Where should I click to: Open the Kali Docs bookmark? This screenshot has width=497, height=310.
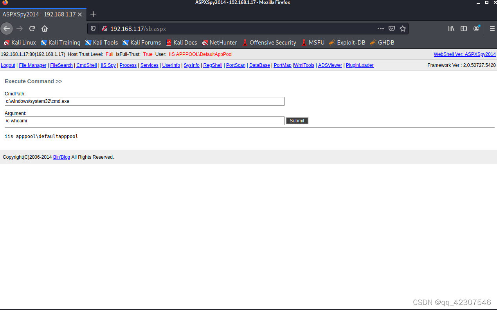181,43
